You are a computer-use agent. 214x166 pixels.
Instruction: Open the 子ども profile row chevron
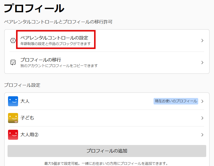point(202,118)
